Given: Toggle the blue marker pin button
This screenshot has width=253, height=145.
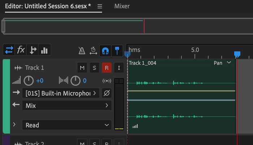Looking at the screenshot, I should pyautogui.click(x=117, y=50).
